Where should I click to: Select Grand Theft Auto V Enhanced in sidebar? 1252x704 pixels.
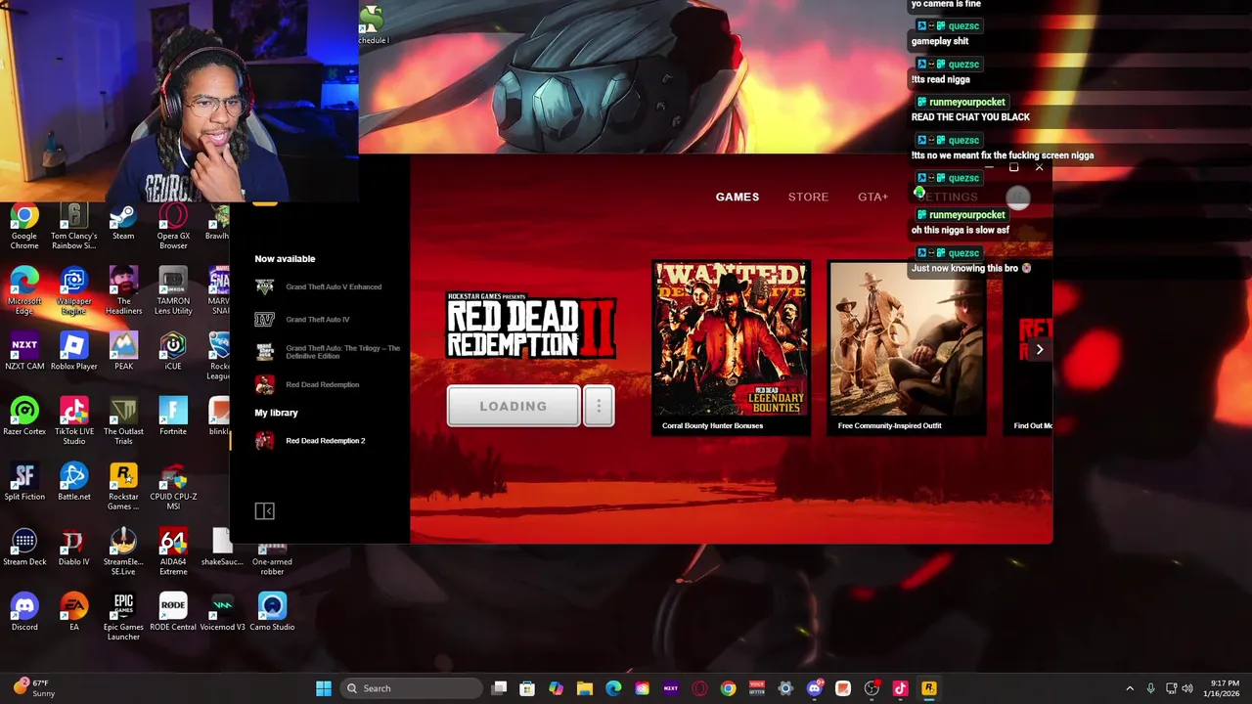point(319,287)
